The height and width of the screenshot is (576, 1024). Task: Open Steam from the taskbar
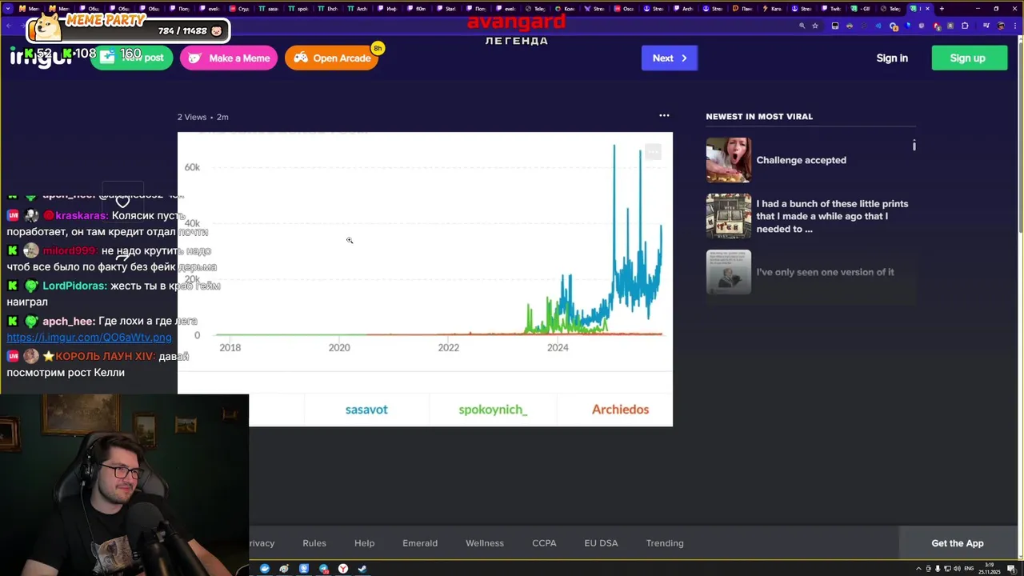pos(362,569)
